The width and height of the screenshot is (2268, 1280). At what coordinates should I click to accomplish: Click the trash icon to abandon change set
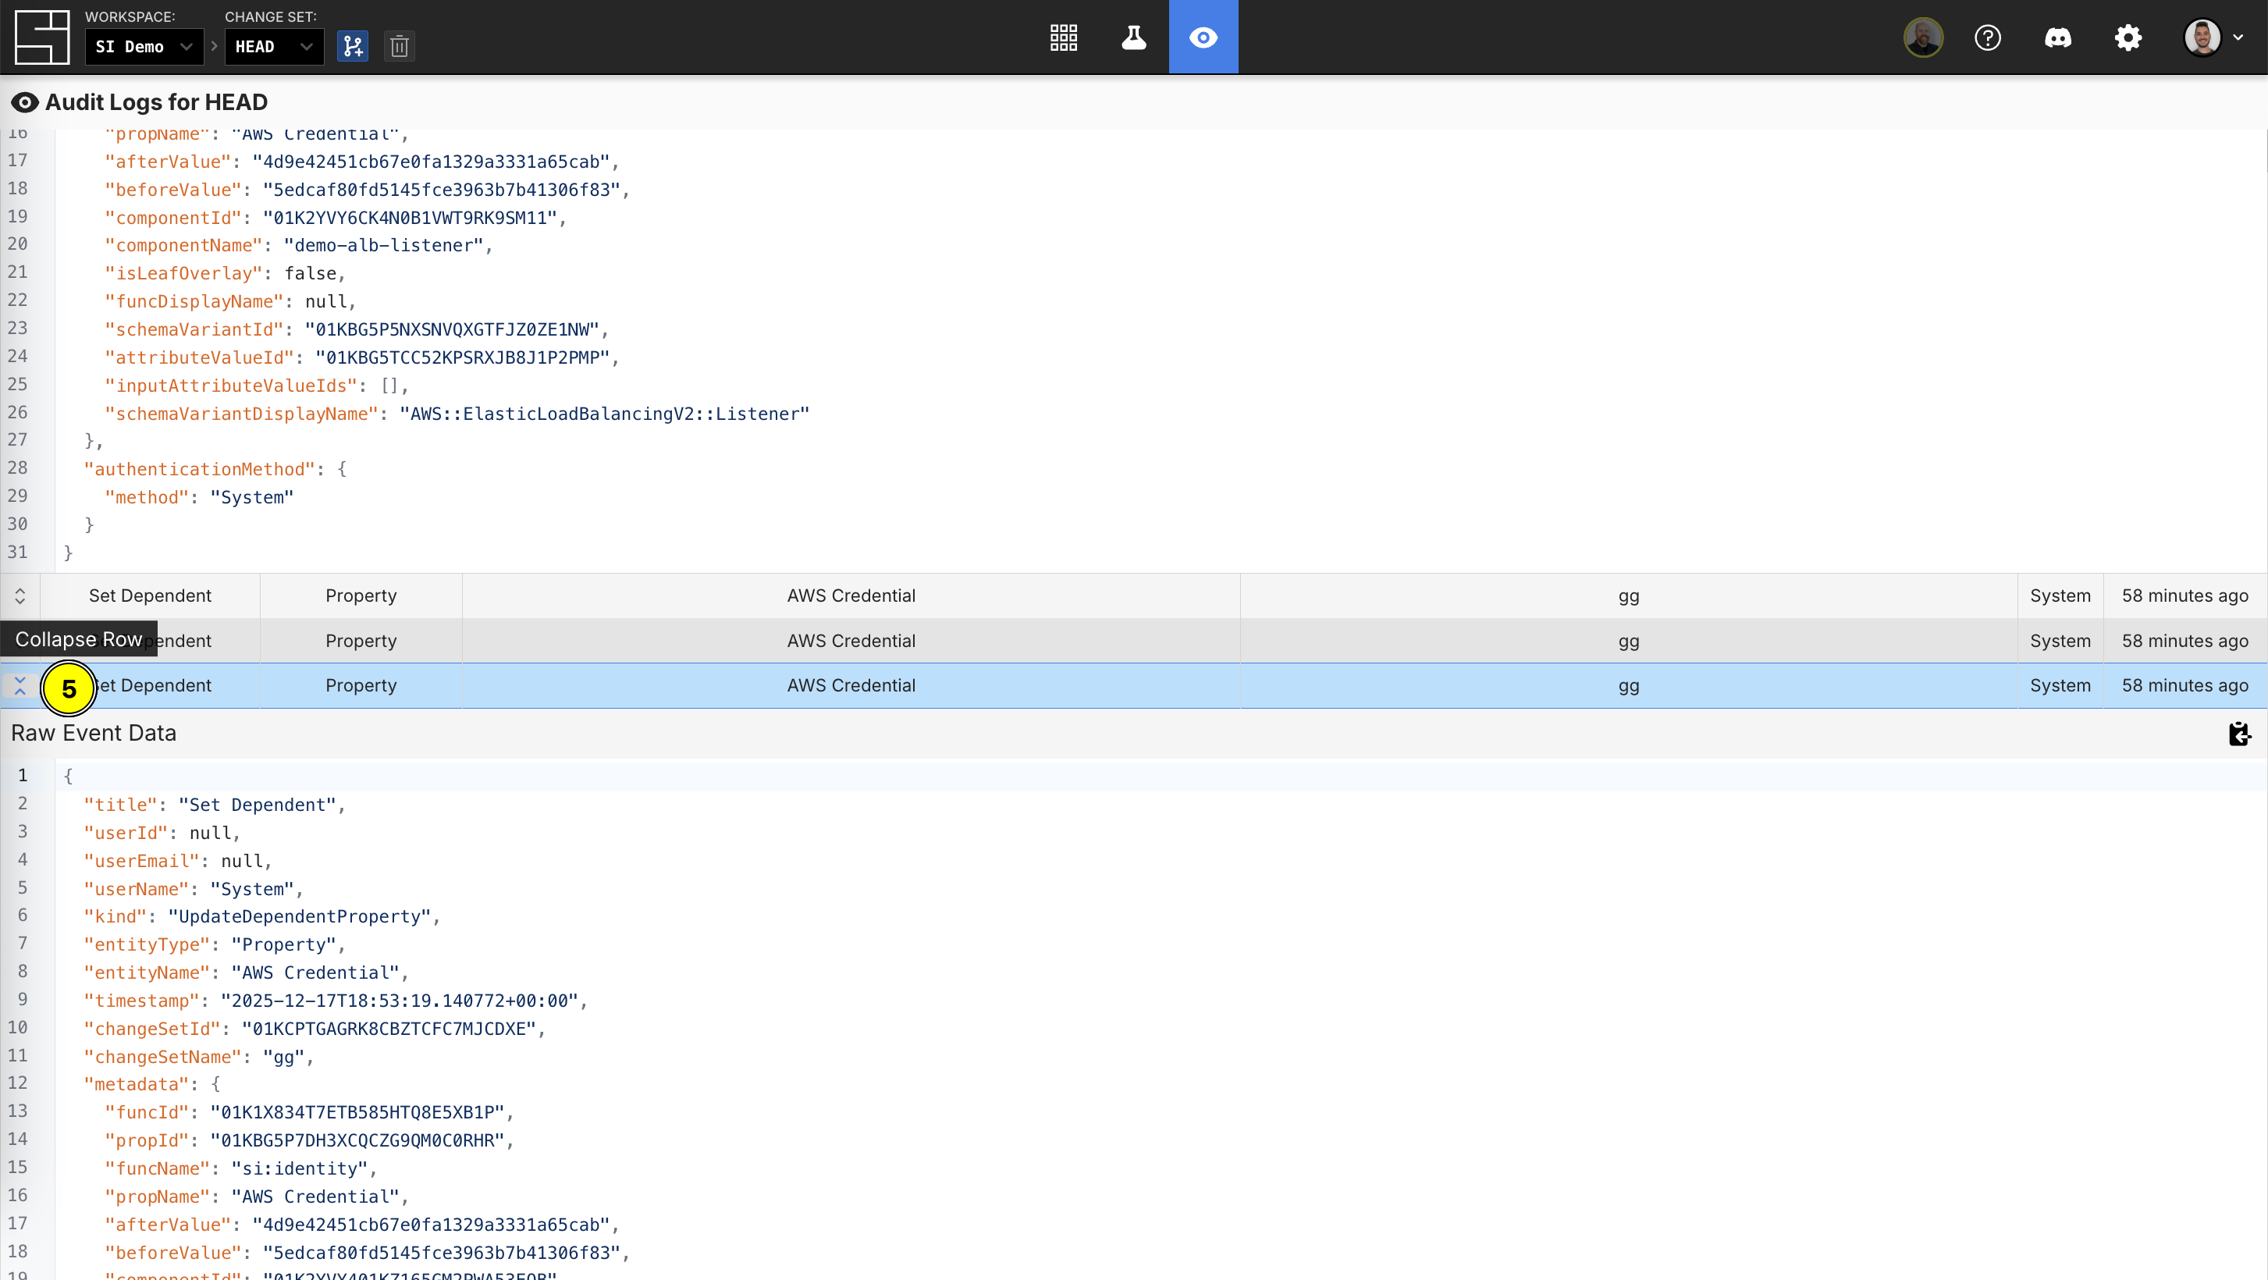click(399, 46)
